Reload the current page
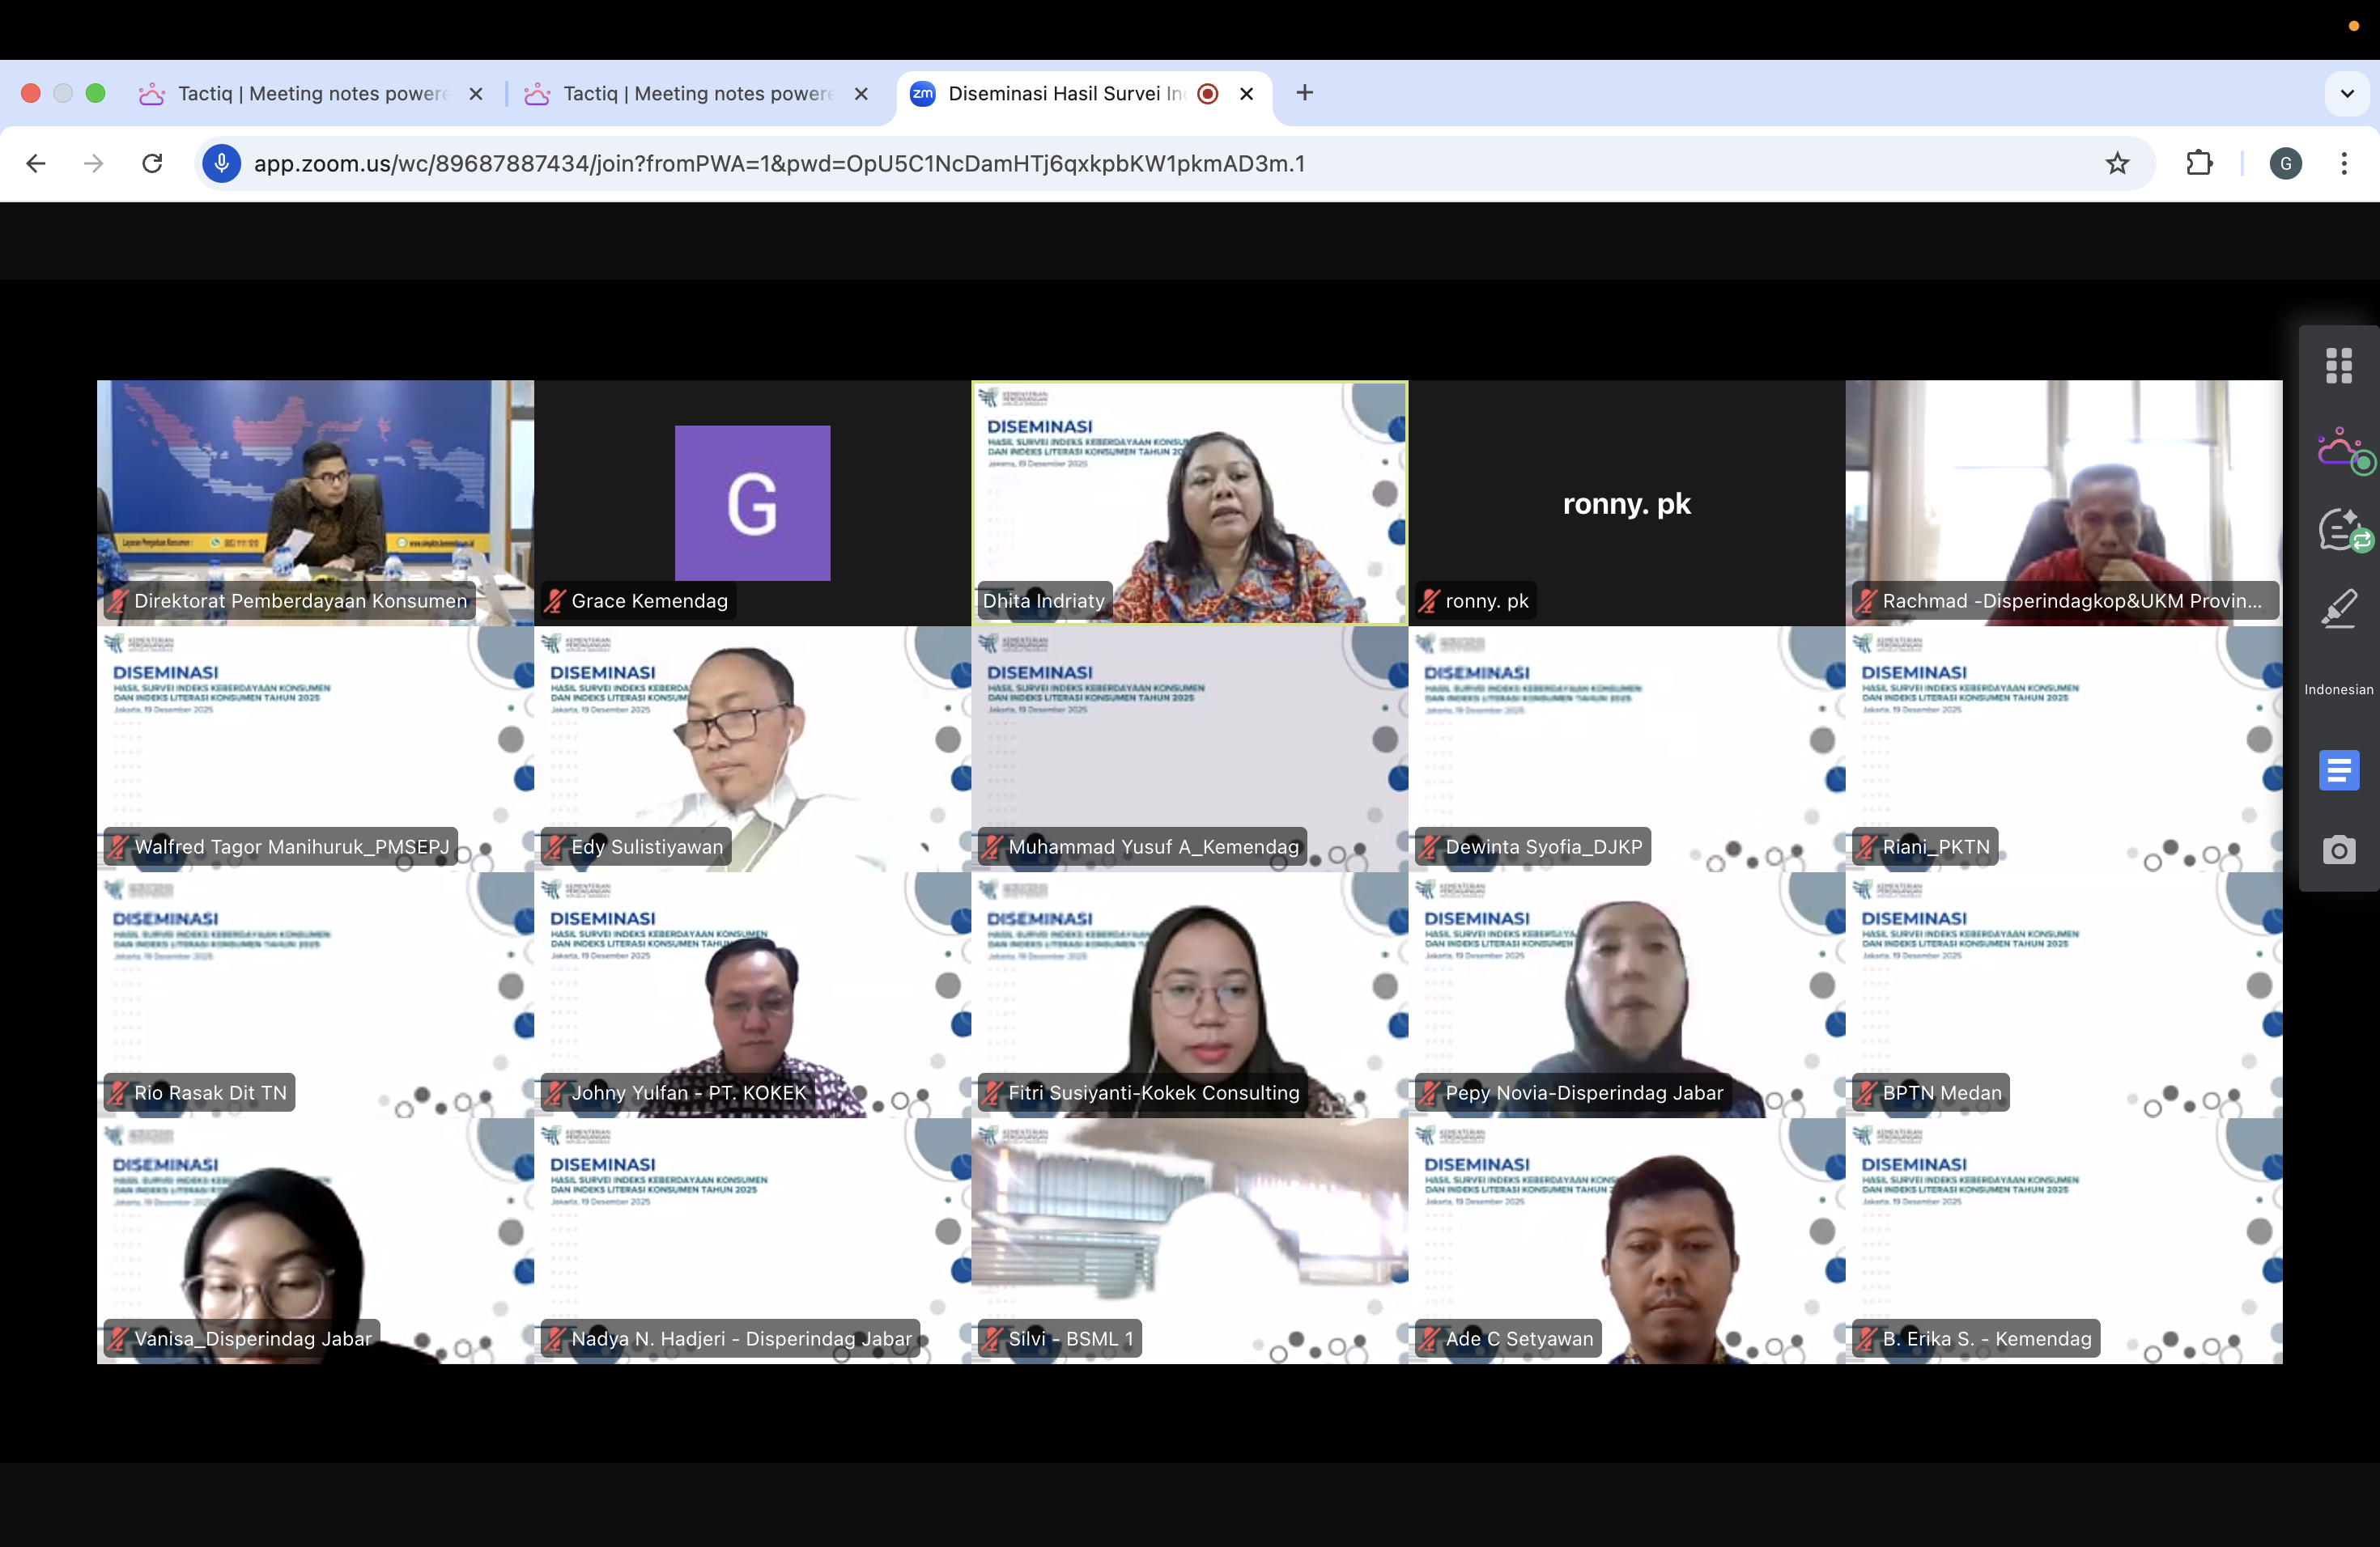Screen dimensions: 2380x1547 [x=152, y=164]
